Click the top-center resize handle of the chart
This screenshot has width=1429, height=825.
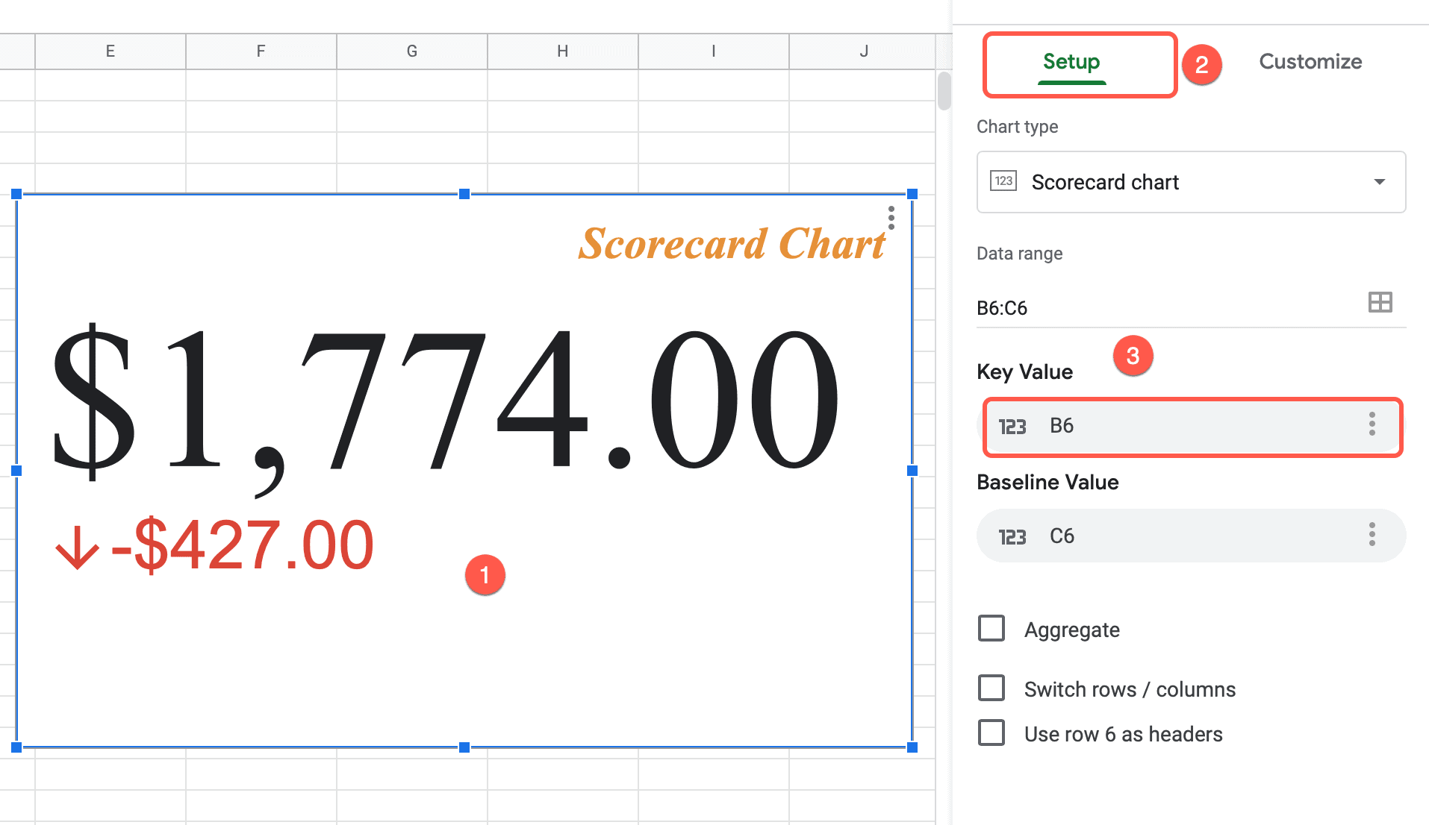[464, 194]
